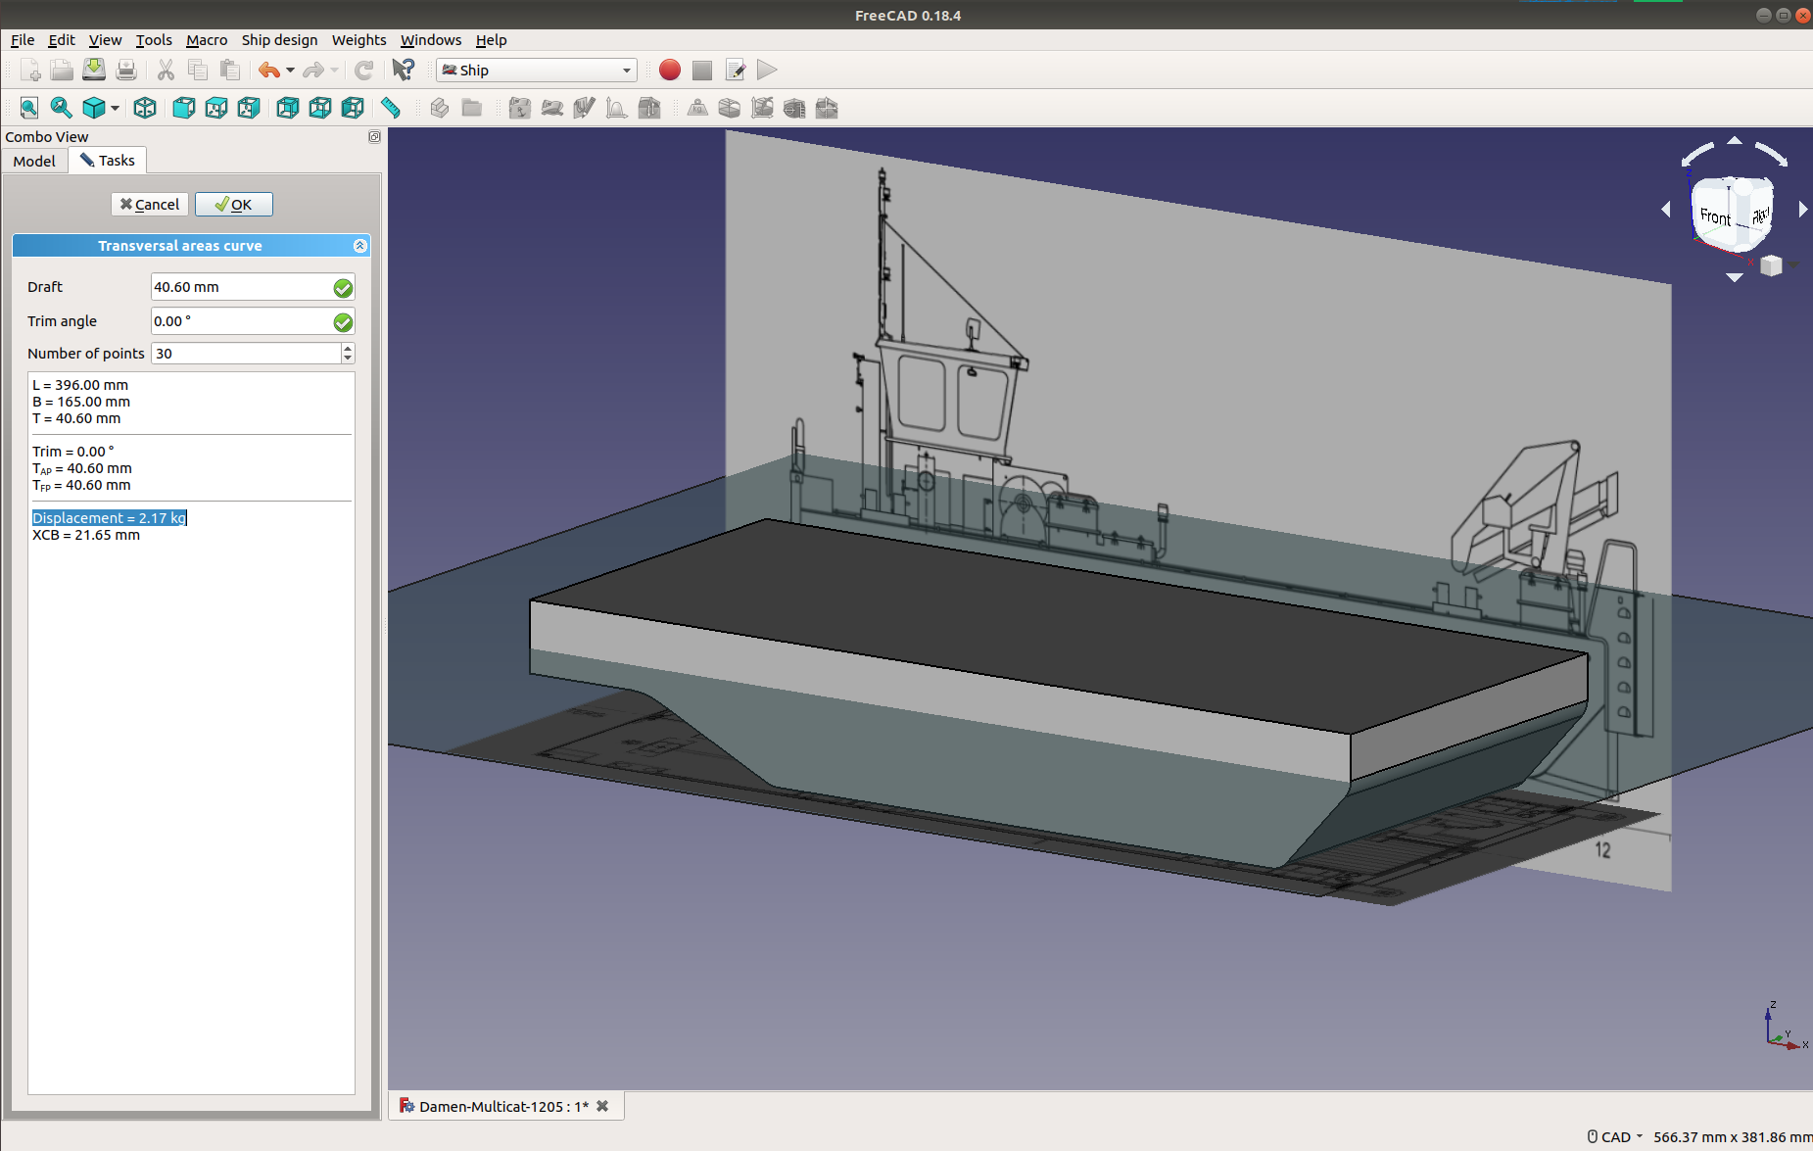Click the Cut scissors icon
Screen dimensions: 1813x1151
coord(166,71)
